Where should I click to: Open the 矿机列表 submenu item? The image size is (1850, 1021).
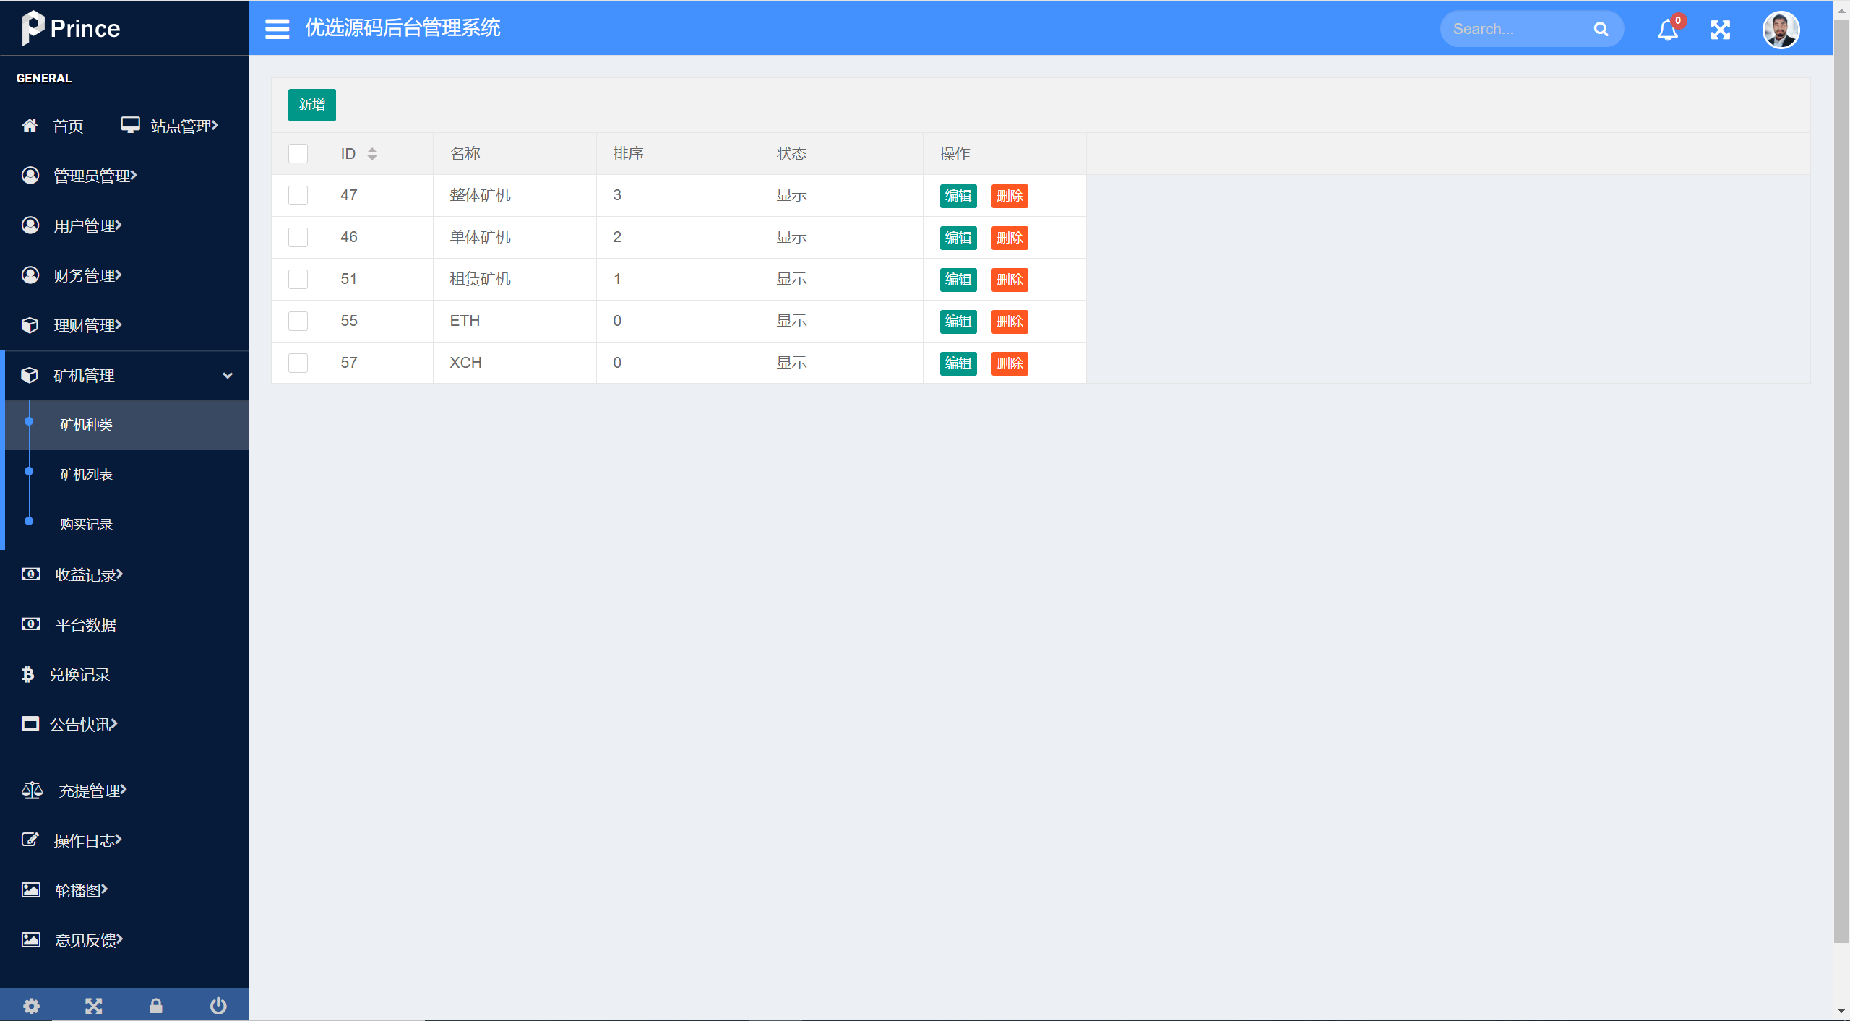click(86, 474)
